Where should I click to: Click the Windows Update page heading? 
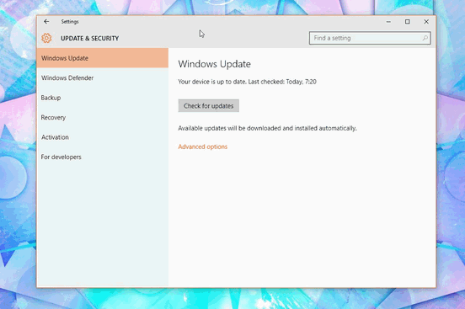click(x=215, y=64)
